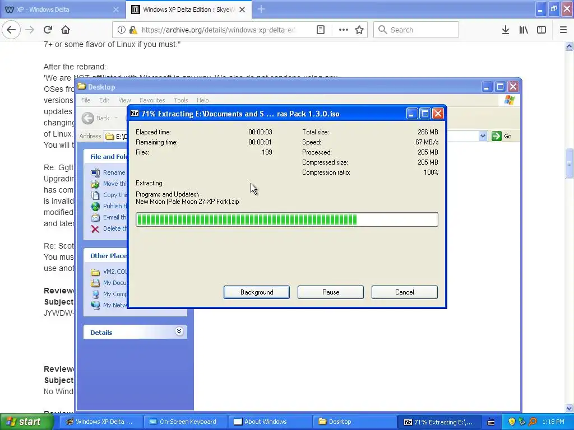Click Publish to web globe icon
Screen dimensions: 574x430
pos(95,206)
